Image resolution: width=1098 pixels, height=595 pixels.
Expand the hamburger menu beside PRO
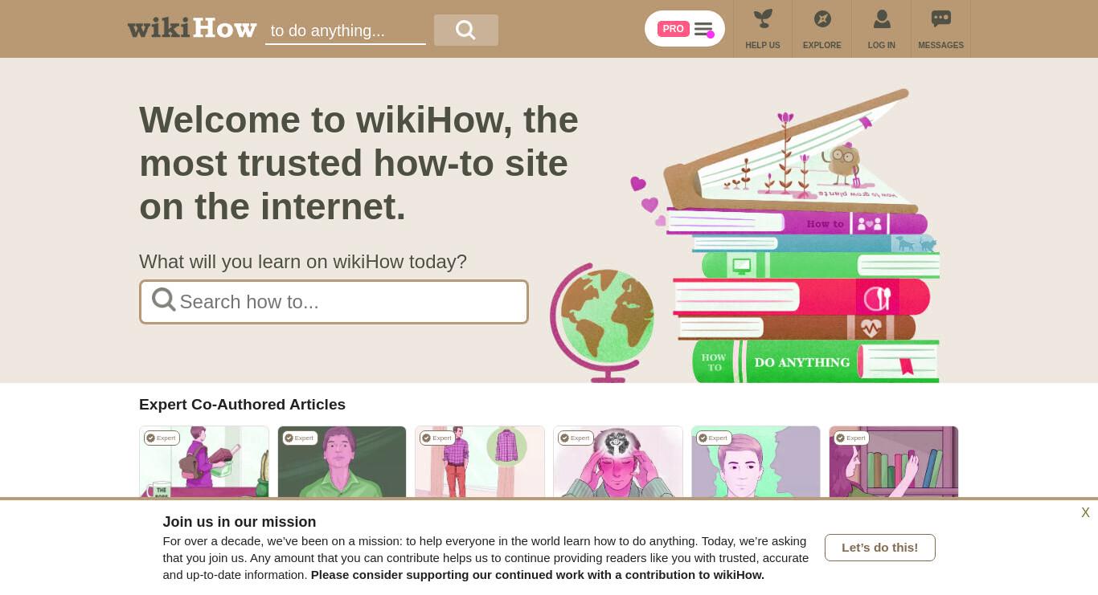click(704, 29)
